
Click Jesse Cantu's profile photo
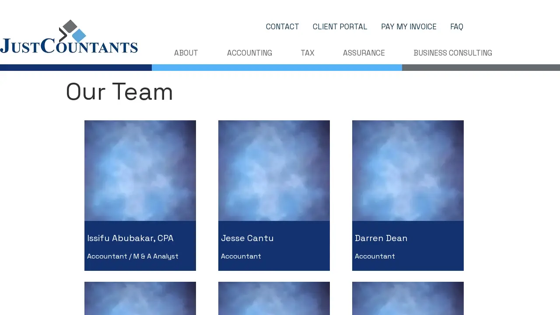[x=274, y=171]
